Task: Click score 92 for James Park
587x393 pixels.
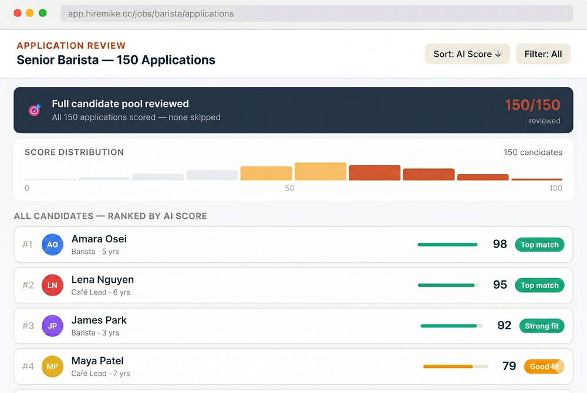Action: 504,326
